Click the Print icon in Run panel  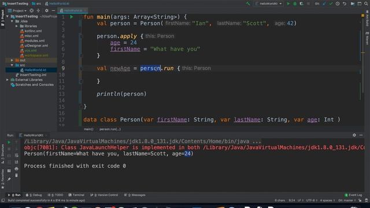point(16,169)
